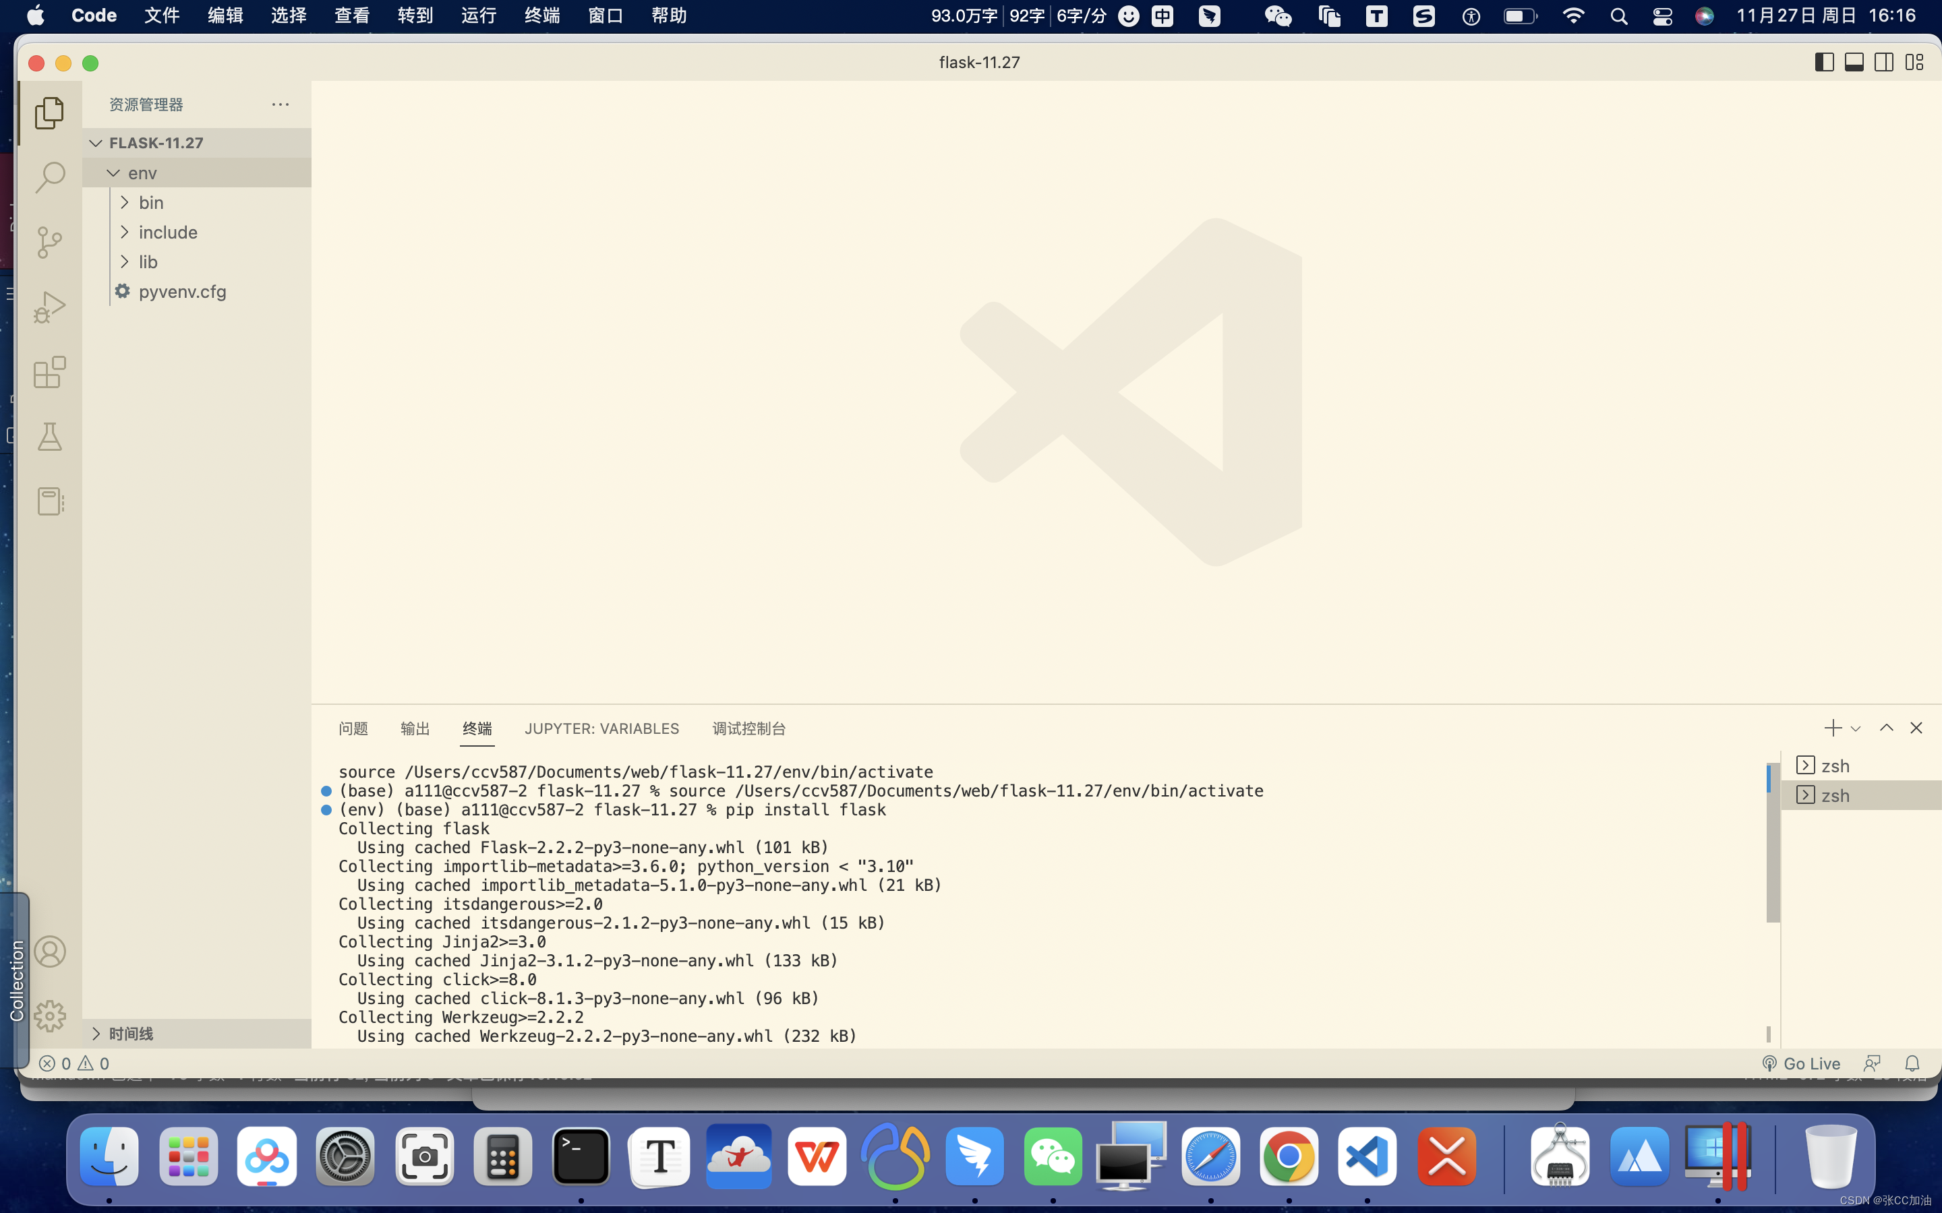Screen dimensions: 1942x1213
Task: Click the JUPYTER: VARIABLES tab
Action: 601,728
